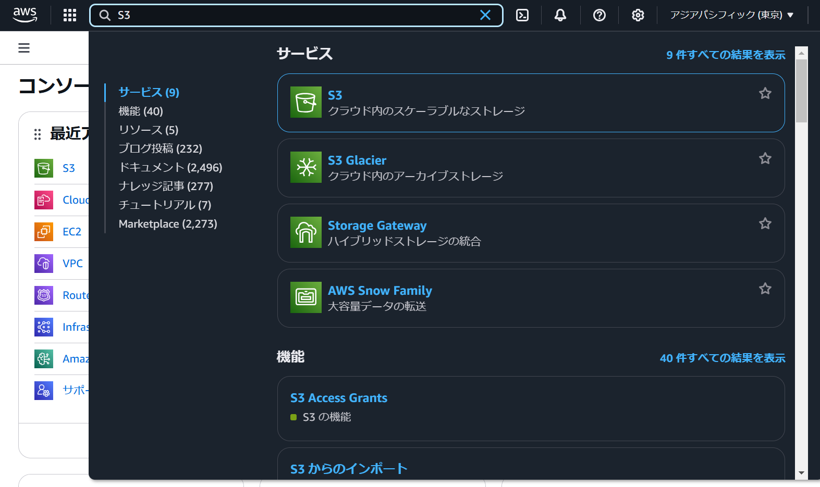Show all 9 service results
Image resolution: width=820 pixels, height=487 pixels.
tap(726, 55)
